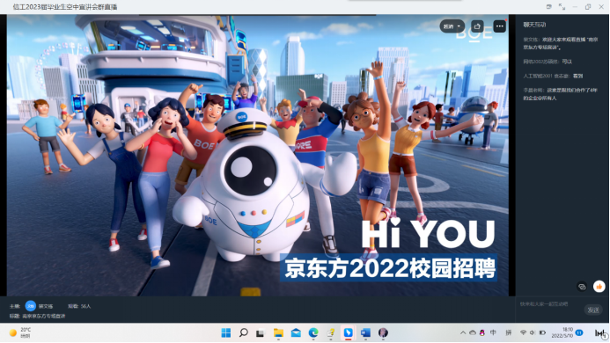Open the taskbar clock and date flyout
Image resolution: width=610 pixels, height=343 pixels.
(x=567, y=332)
